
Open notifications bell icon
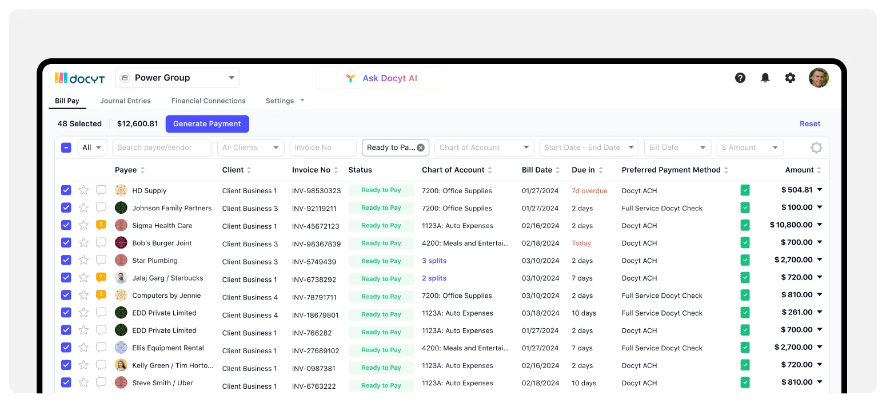tap(765, 78)
